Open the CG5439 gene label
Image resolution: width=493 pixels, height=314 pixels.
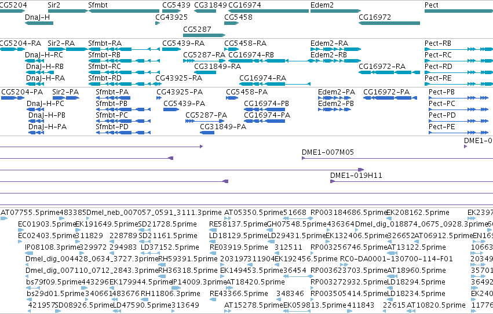click(176, 5)
